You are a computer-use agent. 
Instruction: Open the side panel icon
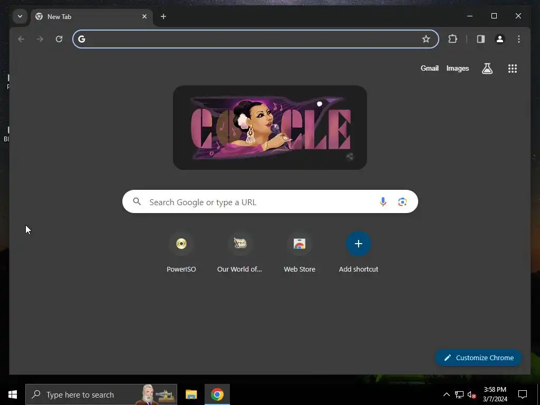click(481, 39)
